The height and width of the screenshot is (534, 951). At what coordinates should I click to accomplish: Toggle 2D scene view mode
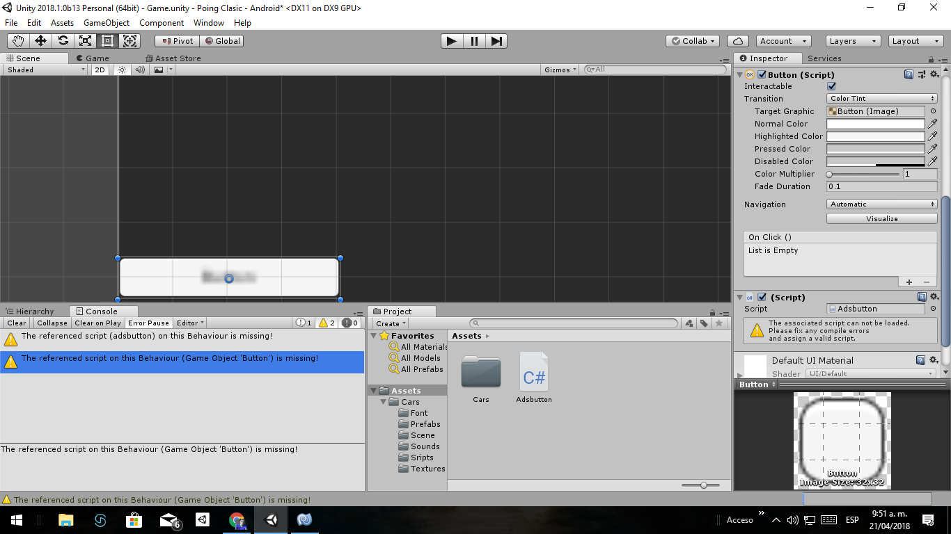click(100, 70)
